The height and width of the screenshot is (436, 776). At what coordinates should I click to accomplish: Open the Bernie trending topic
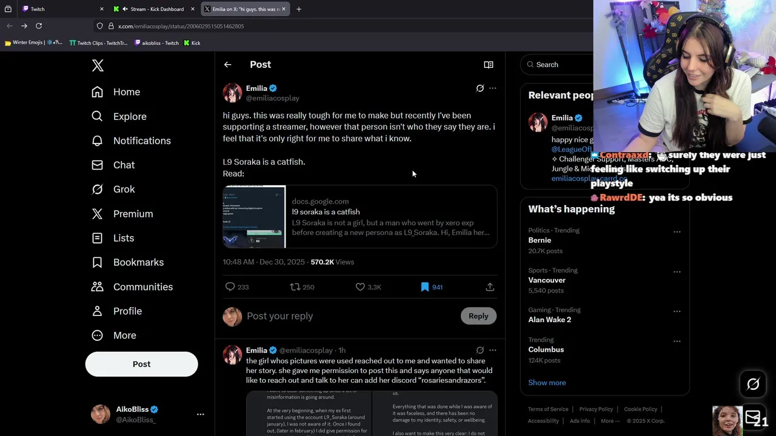pos(540,240)
